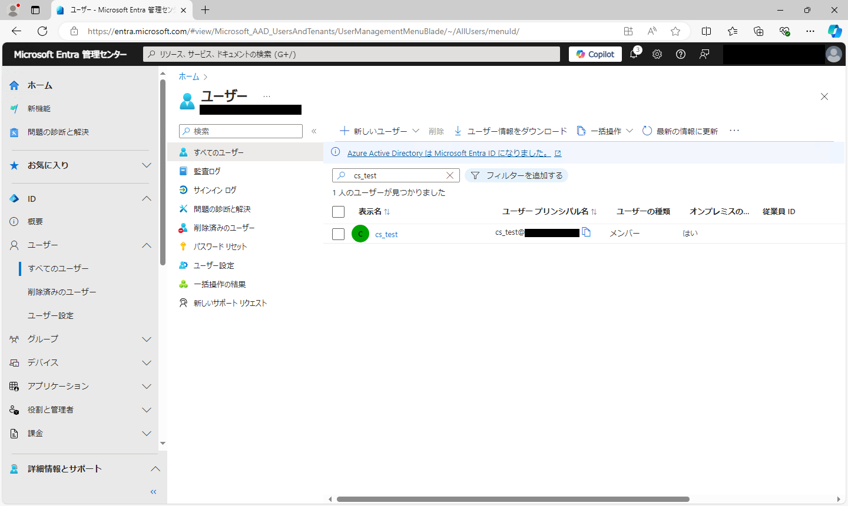Image resolution: width=848 pixels, height=506 pixels.
Task: Expand the アプリケーション section
Action: coord(147,387)
